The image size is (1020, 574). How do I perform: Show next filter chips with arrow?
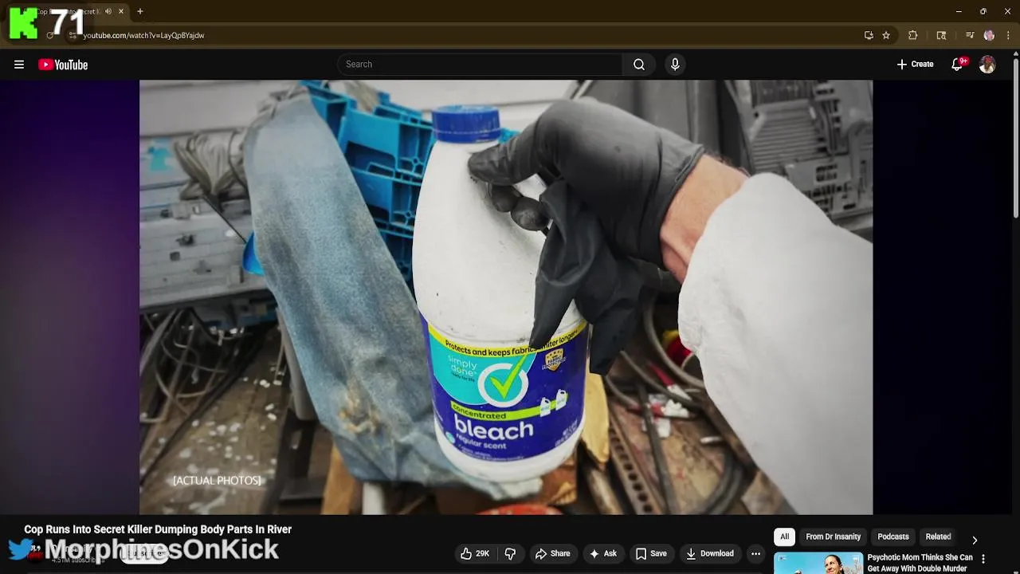(975, 540)
